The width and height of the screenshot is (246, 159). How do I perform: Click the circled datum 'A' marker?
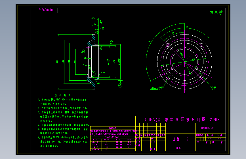coord(120,85)
